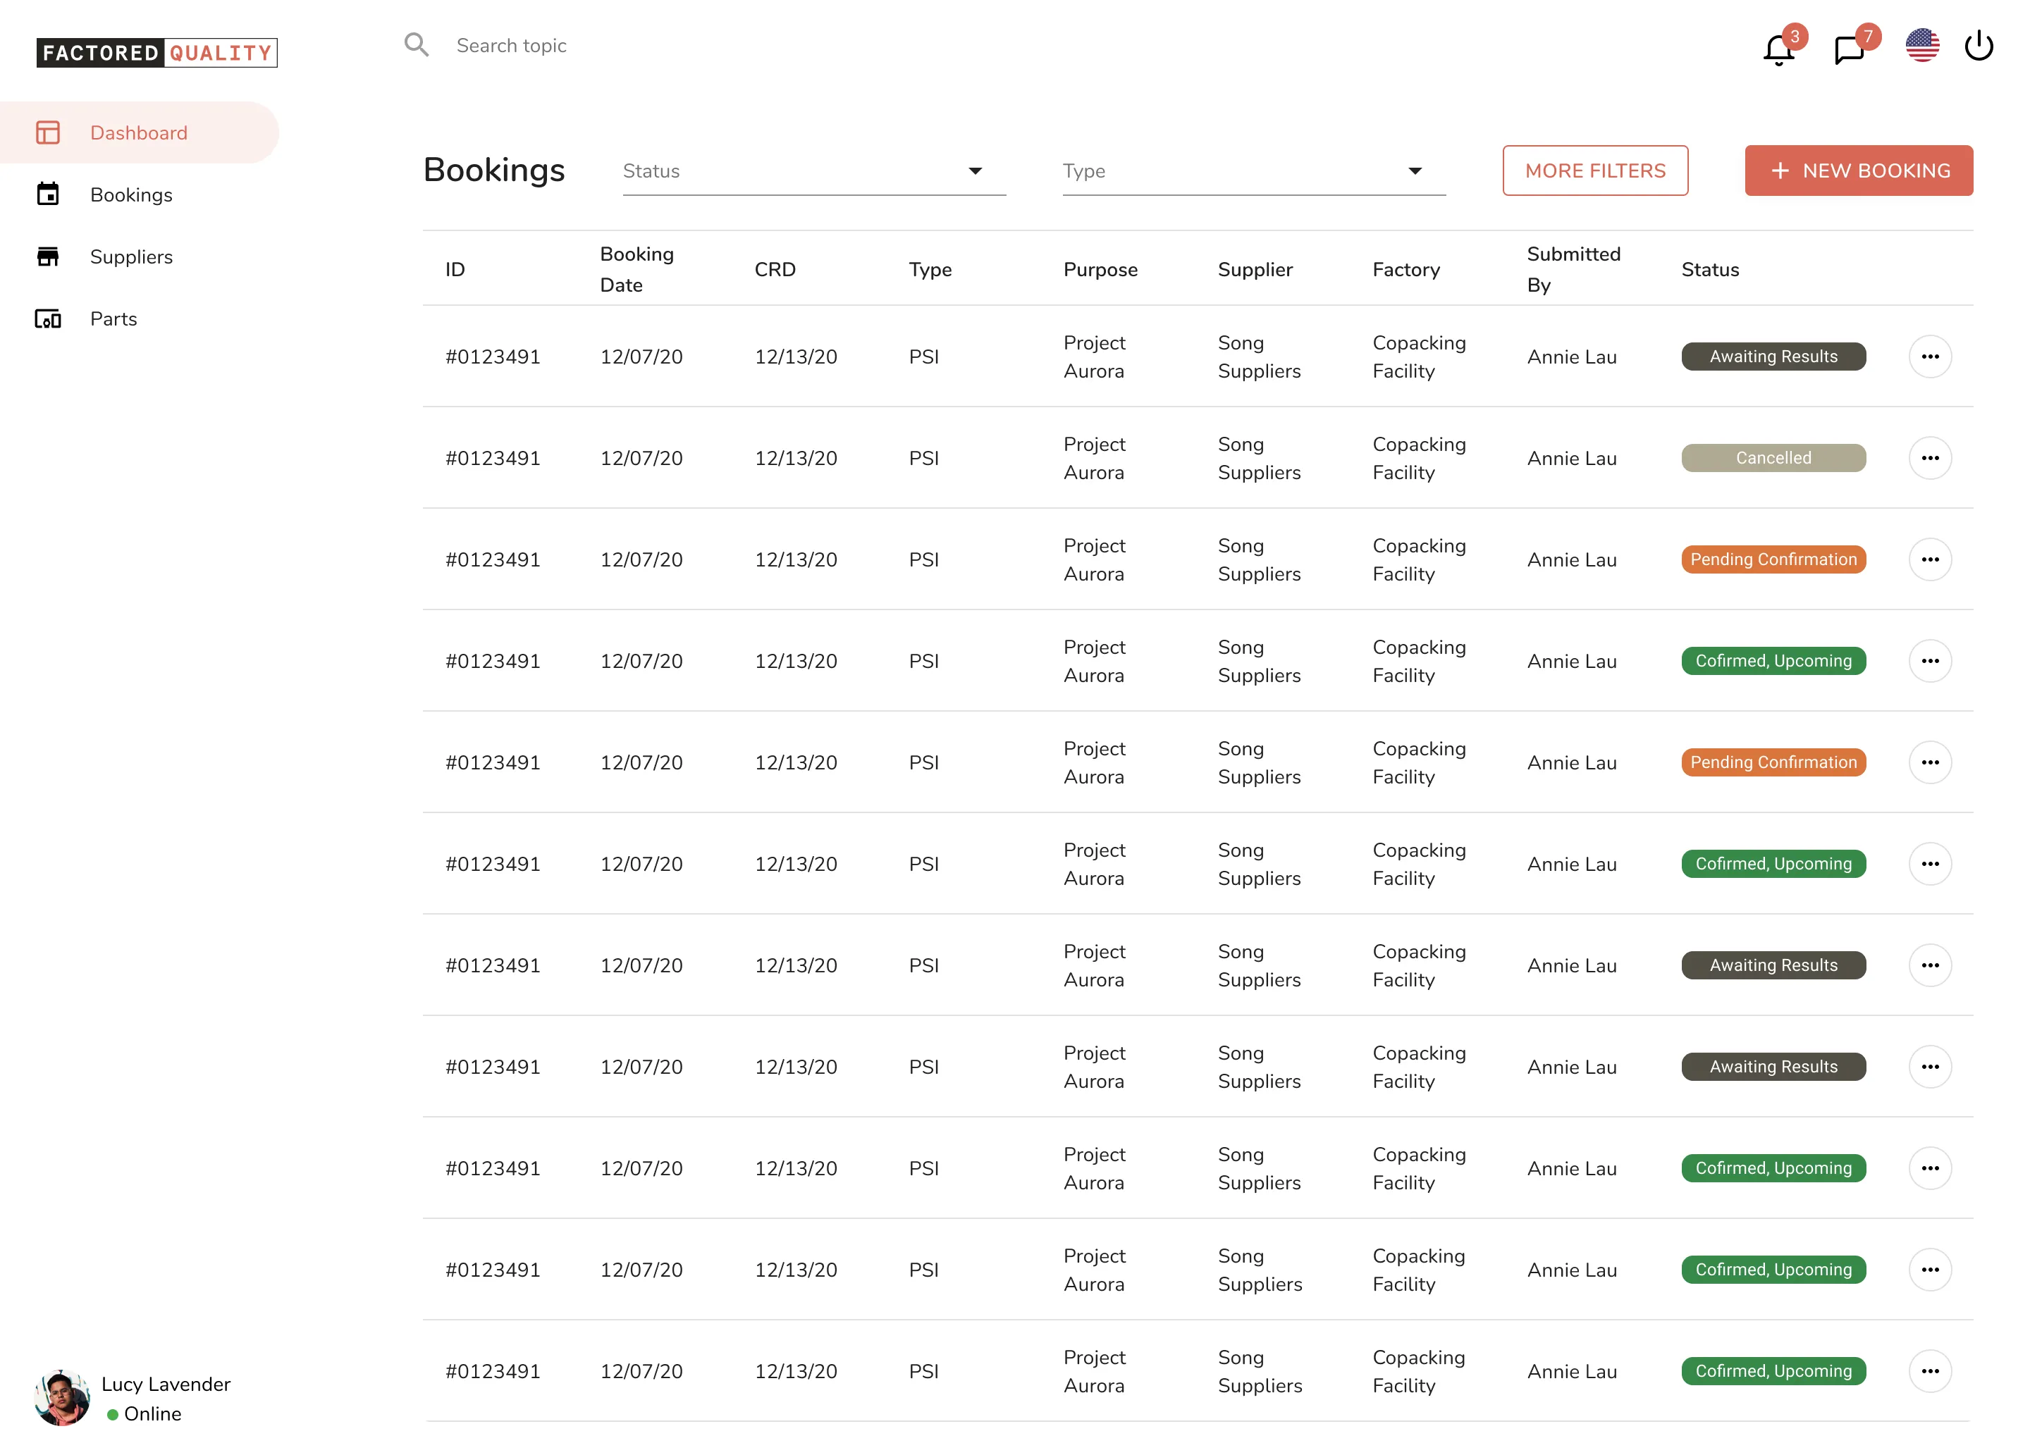Open the Dashboard menu item
Screen dimensions: 2030x1443
click(x=139, y=133)
